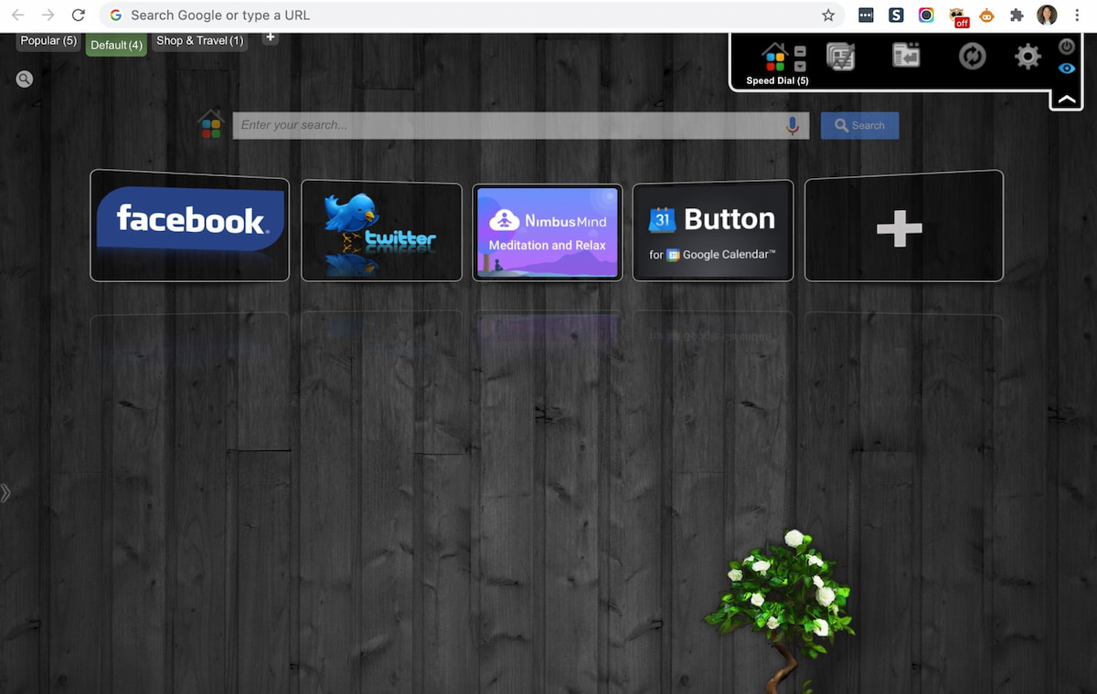Collapse the top panel with the up chevron

pyautogui.click(x=1066, y=99)
